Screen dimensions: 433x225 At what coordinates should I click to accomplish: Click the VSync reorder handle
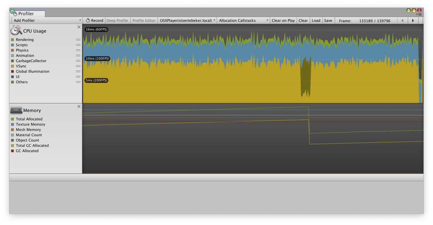click(78, 66)
